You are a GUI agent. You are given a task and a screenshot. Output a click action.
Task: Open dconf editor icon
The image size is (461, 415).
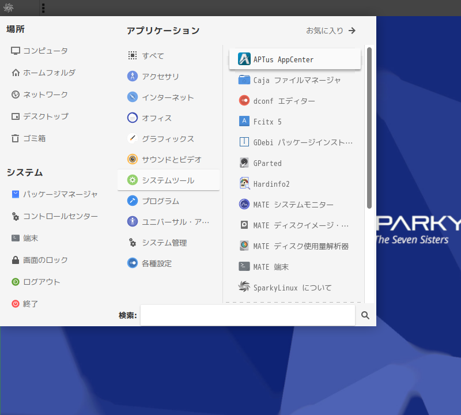[244, 101]
